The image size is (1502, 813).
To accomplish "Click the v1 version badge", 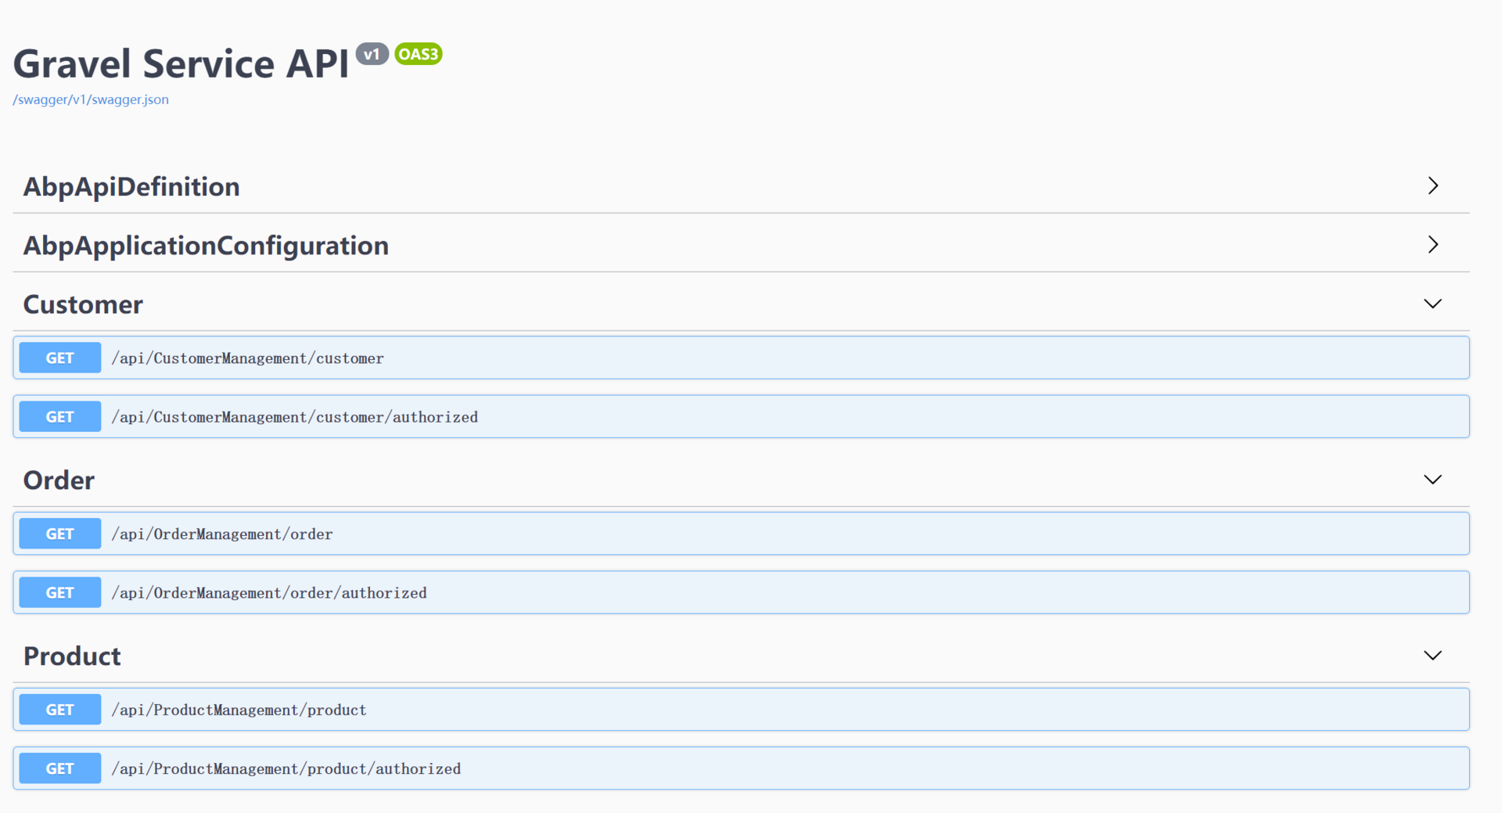I will tap(372, 54).
